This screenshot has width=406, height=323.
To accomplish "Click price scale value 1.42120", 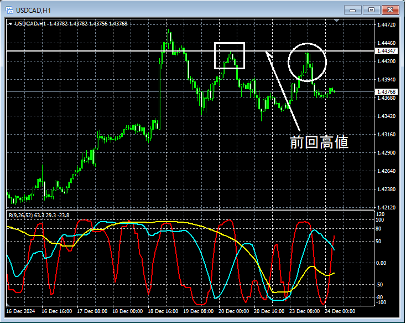I will click(386, 208).
